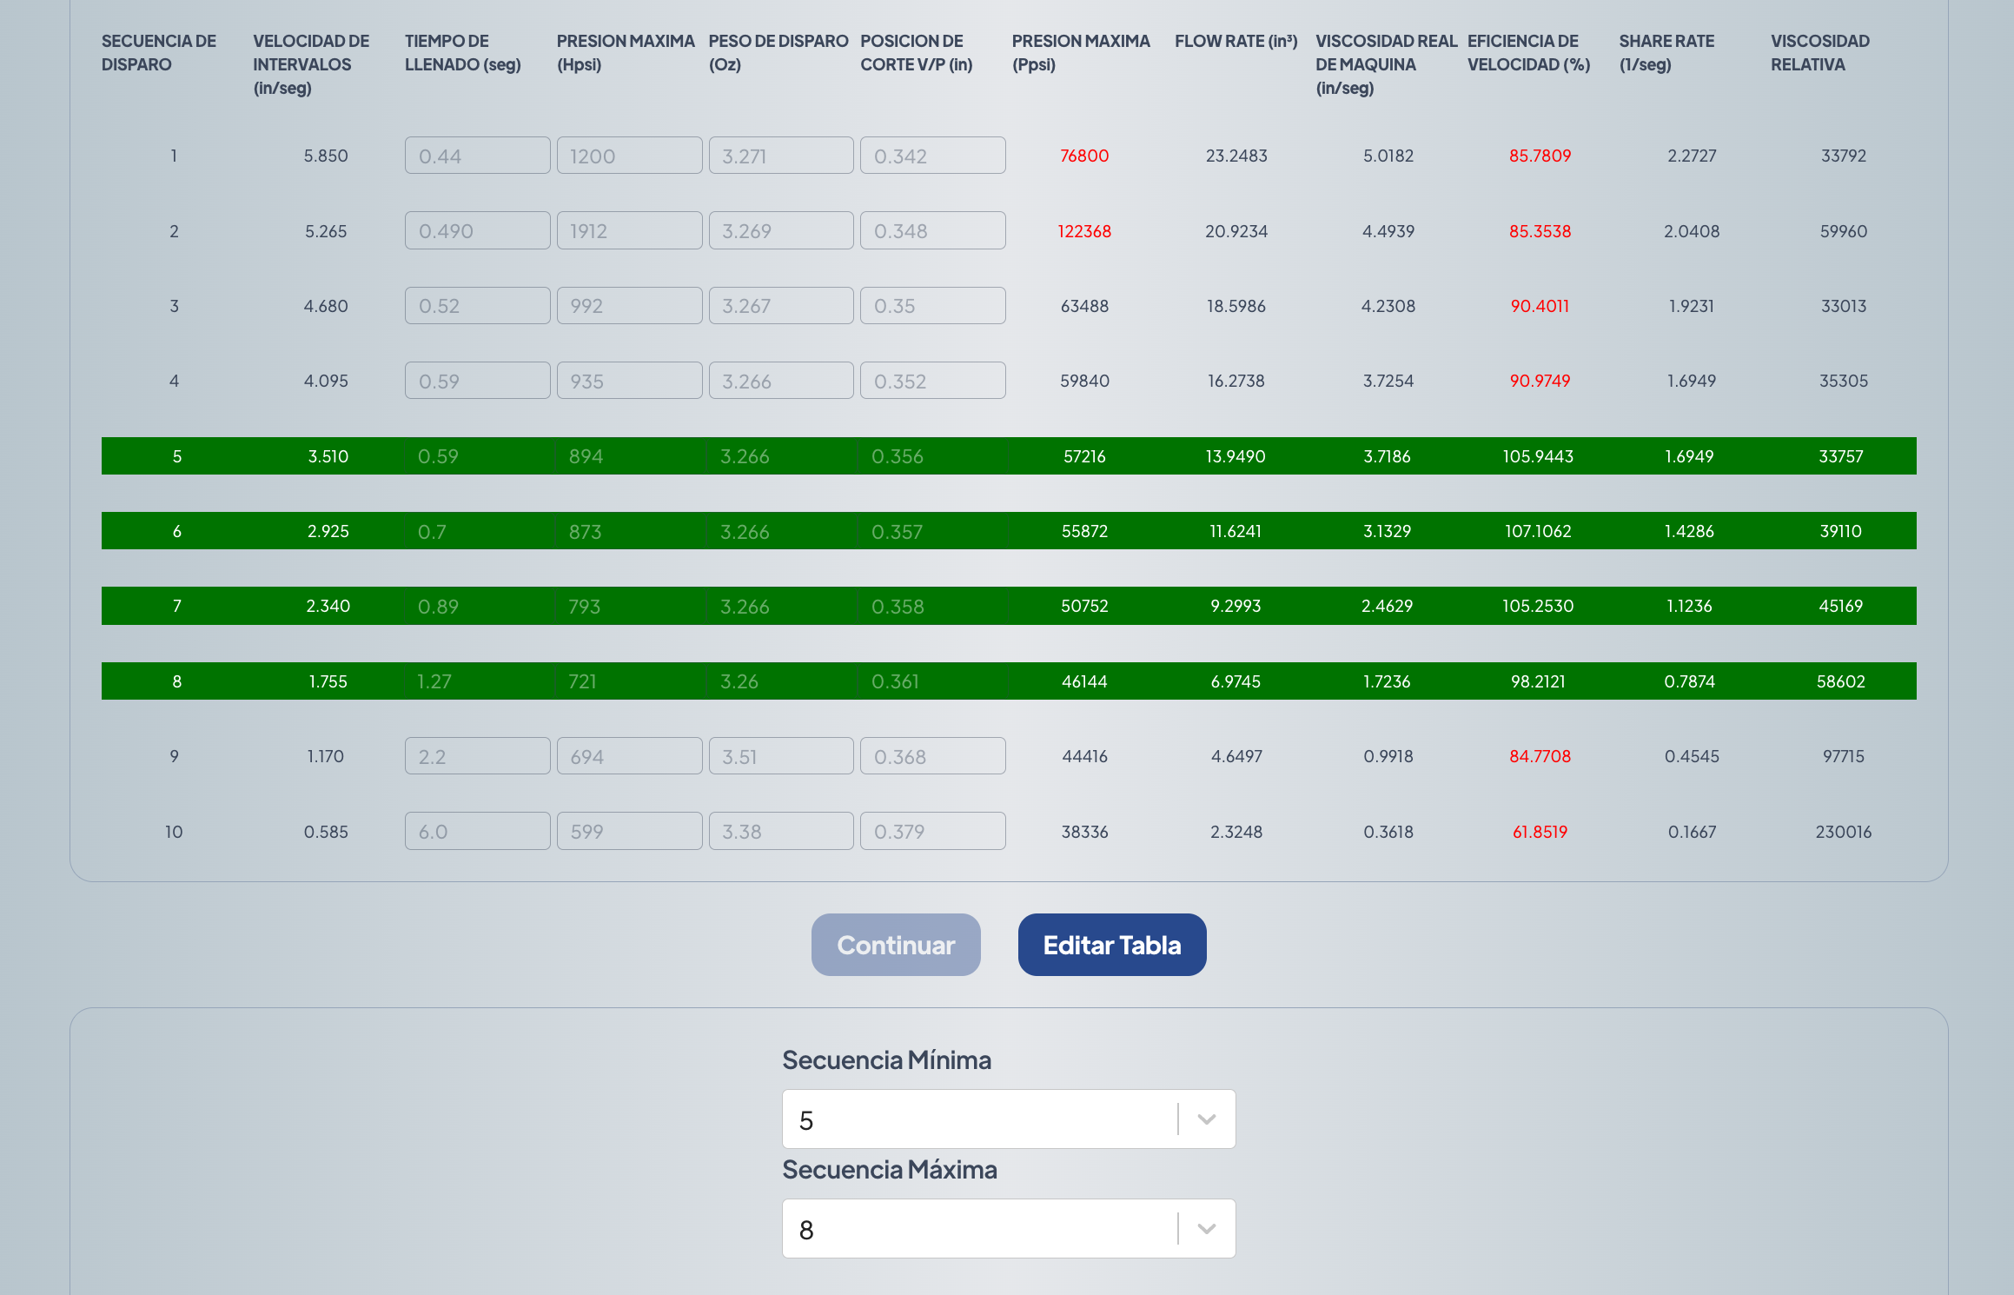Viewport: 2014px width, 1295px height.
Task: Click the red pressure value 122368
Action: tap(1084, 231)
